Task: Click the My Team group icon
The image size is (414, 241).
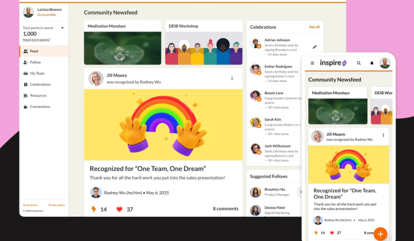Action: tap(26, 73)
